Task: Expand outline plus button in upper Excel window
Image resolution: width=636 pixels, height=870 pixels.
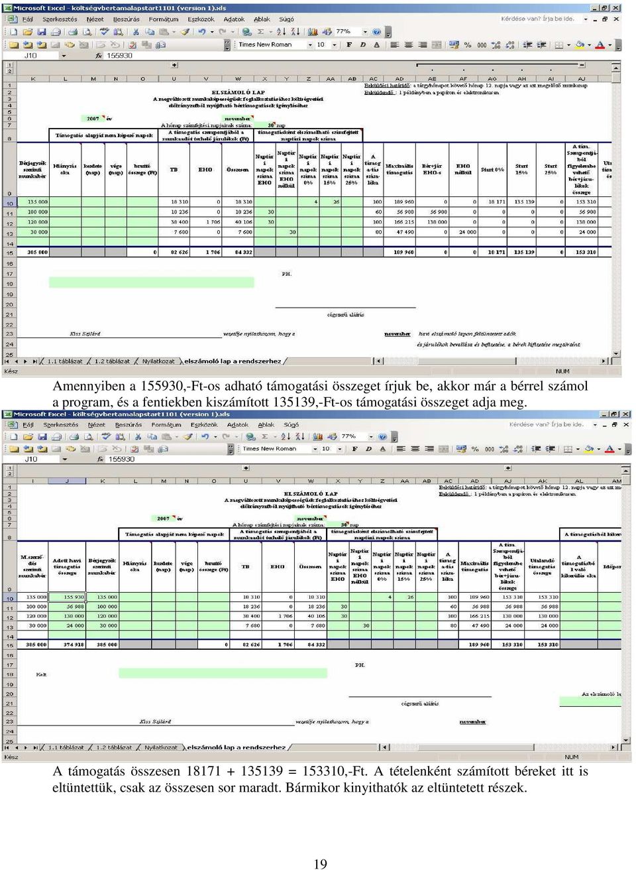Action: [174, 65]
